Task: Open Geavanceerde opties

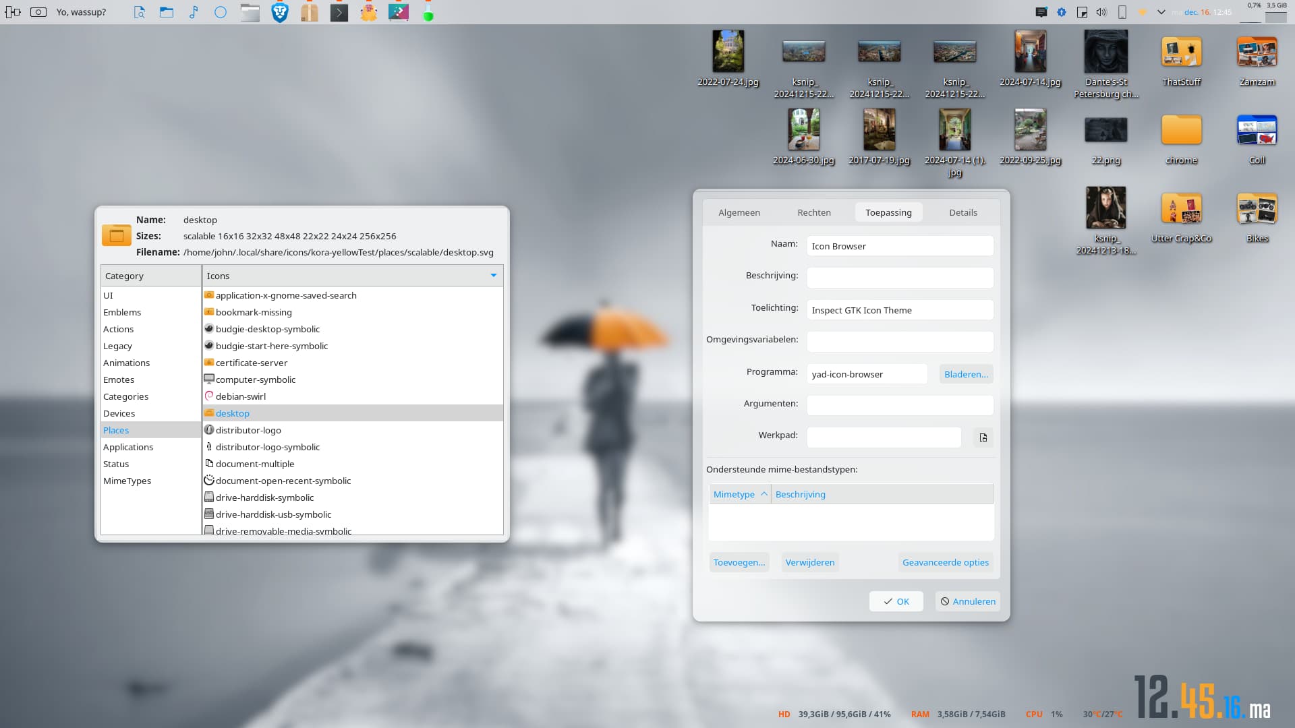Action: 946,562
